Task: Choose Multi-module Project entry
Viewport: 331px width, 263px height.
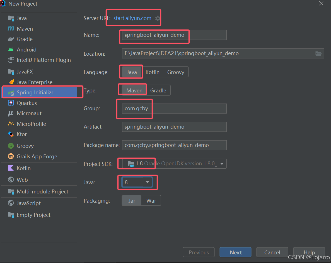Action: 39,191
